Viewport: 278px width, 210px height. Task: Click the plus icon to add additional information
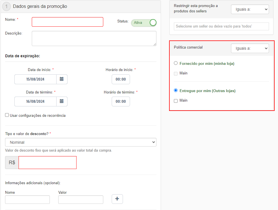click(117, 199)
